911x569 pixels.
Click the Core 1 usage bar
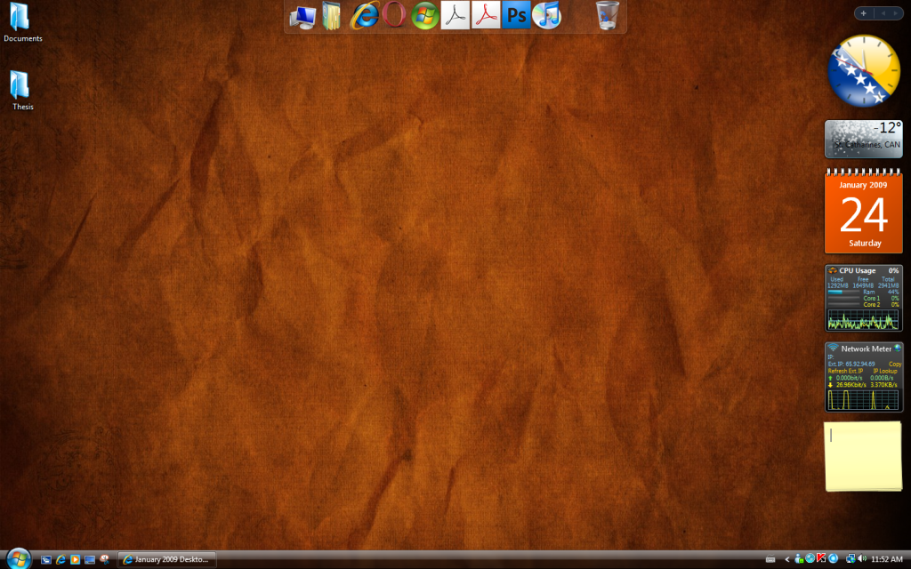click(843, 299)
